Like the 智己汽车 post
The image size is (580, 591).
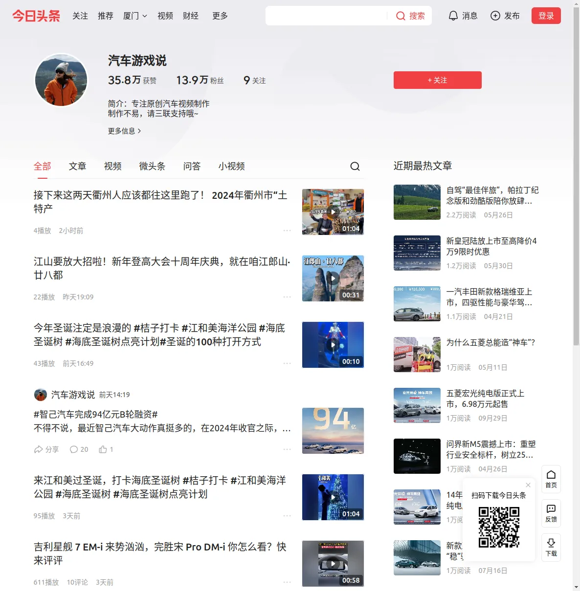click(x=106, y=449)
